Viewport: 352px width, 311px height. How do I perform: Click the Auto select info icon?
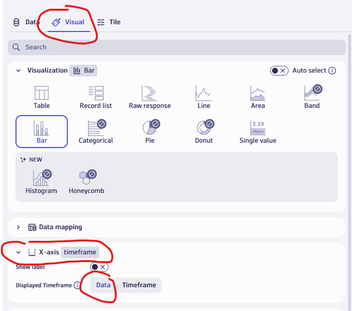(332, 71)
